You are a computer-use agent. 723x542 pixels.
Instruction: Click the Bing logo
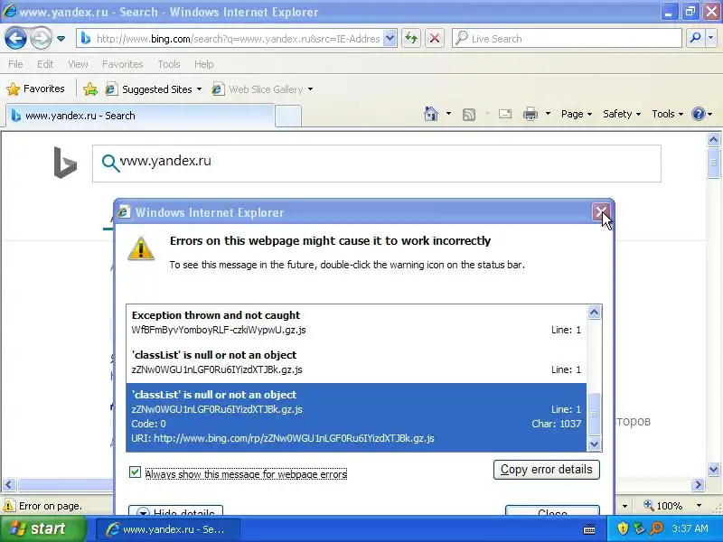(x=65, y=163)
